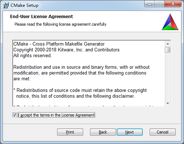The image size is (184, 144).
Task: Click 'Copyright 2000-2018 Kitware, Inc. and Contributors' line
Action: pyautogui.click(x=67, y=50)
